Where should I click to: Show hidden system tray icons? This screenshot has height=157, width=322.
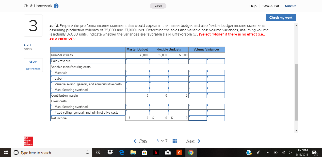268,153
